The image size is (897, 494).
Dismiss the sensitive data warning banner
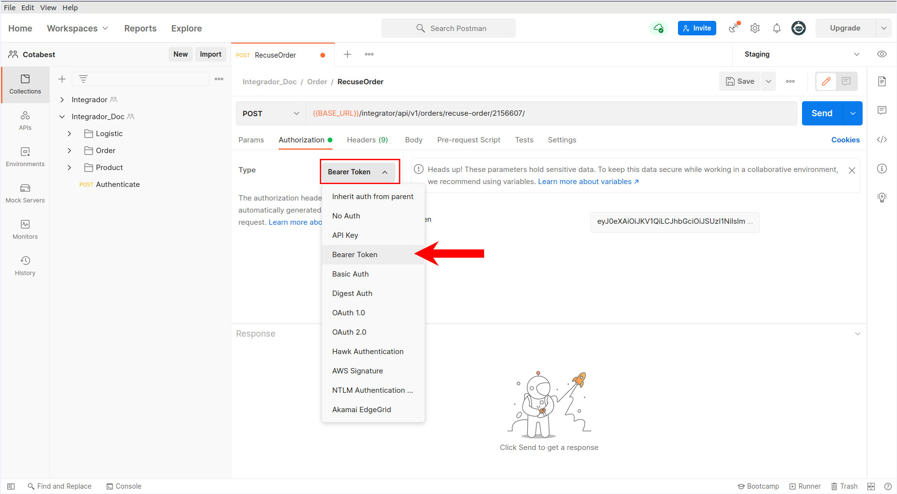click(x=852, y=170)
